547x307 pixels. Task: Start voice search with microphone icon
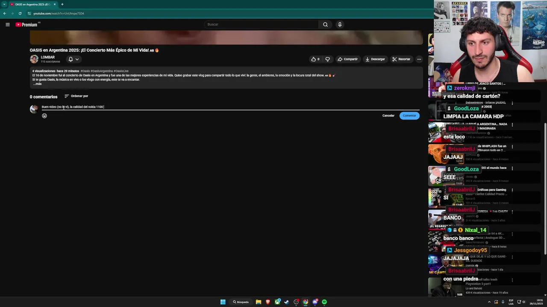pos(340,24)
